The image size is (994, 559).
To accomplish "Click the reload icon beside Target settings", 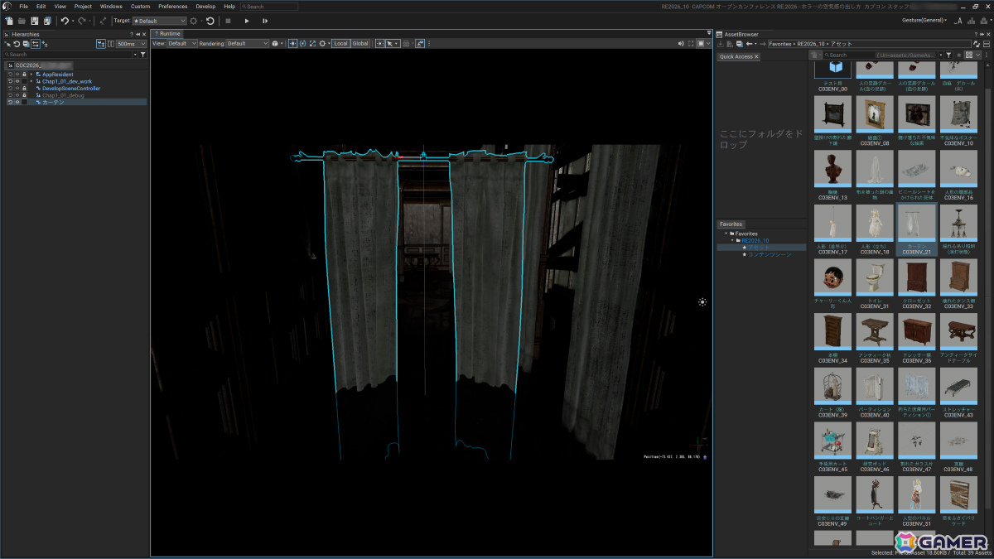I will point(210,21).
